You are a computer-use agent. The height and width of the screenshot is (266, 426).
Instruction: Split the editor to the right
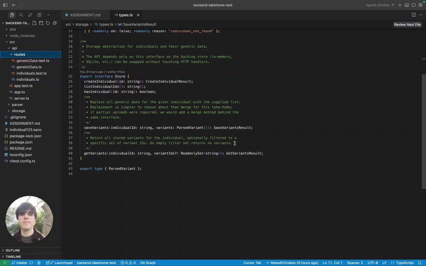coord(414,15)
